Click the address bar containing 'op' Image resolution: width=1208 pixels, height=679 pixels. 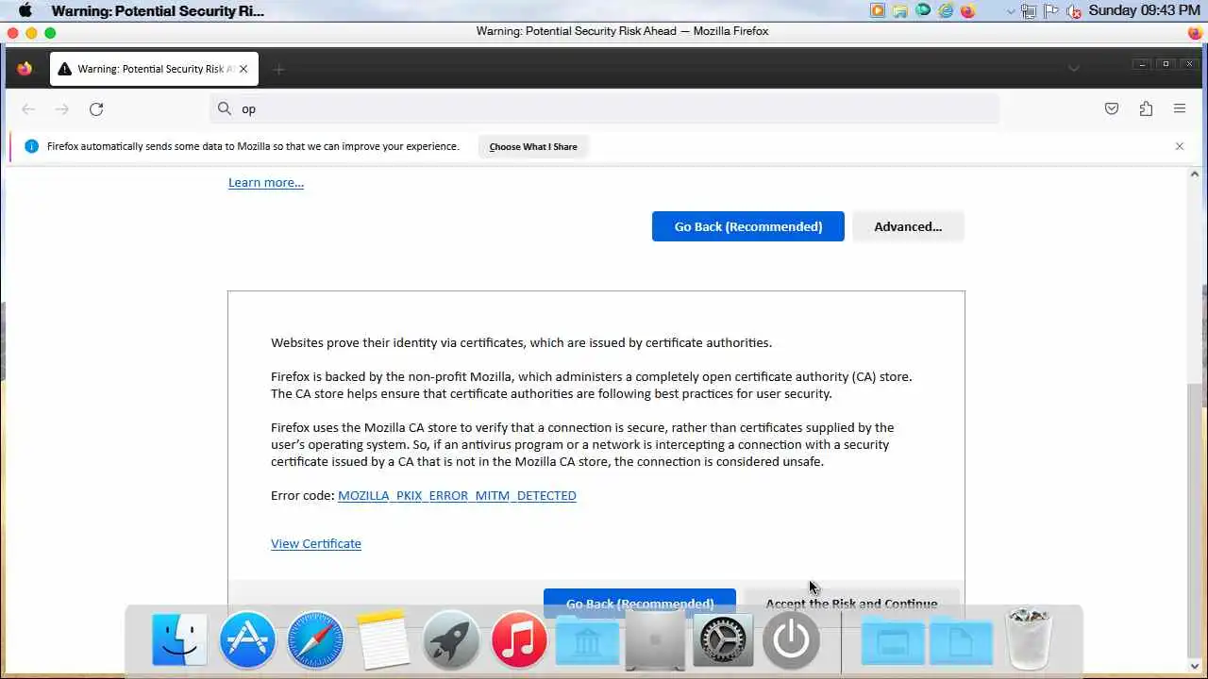604,108
